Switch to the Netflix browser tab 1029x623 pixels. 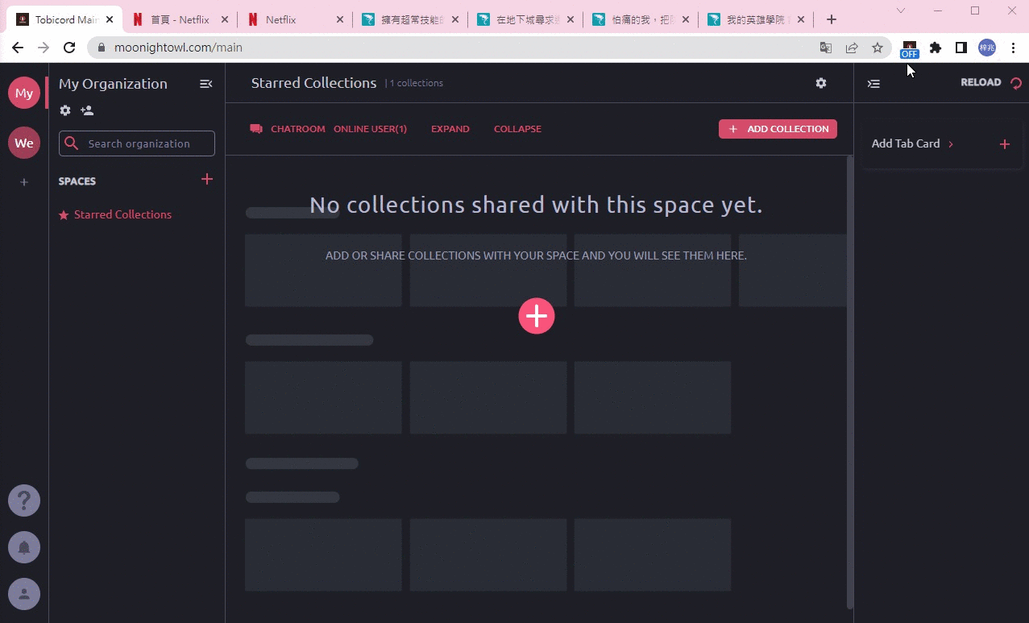pos(295,19)
